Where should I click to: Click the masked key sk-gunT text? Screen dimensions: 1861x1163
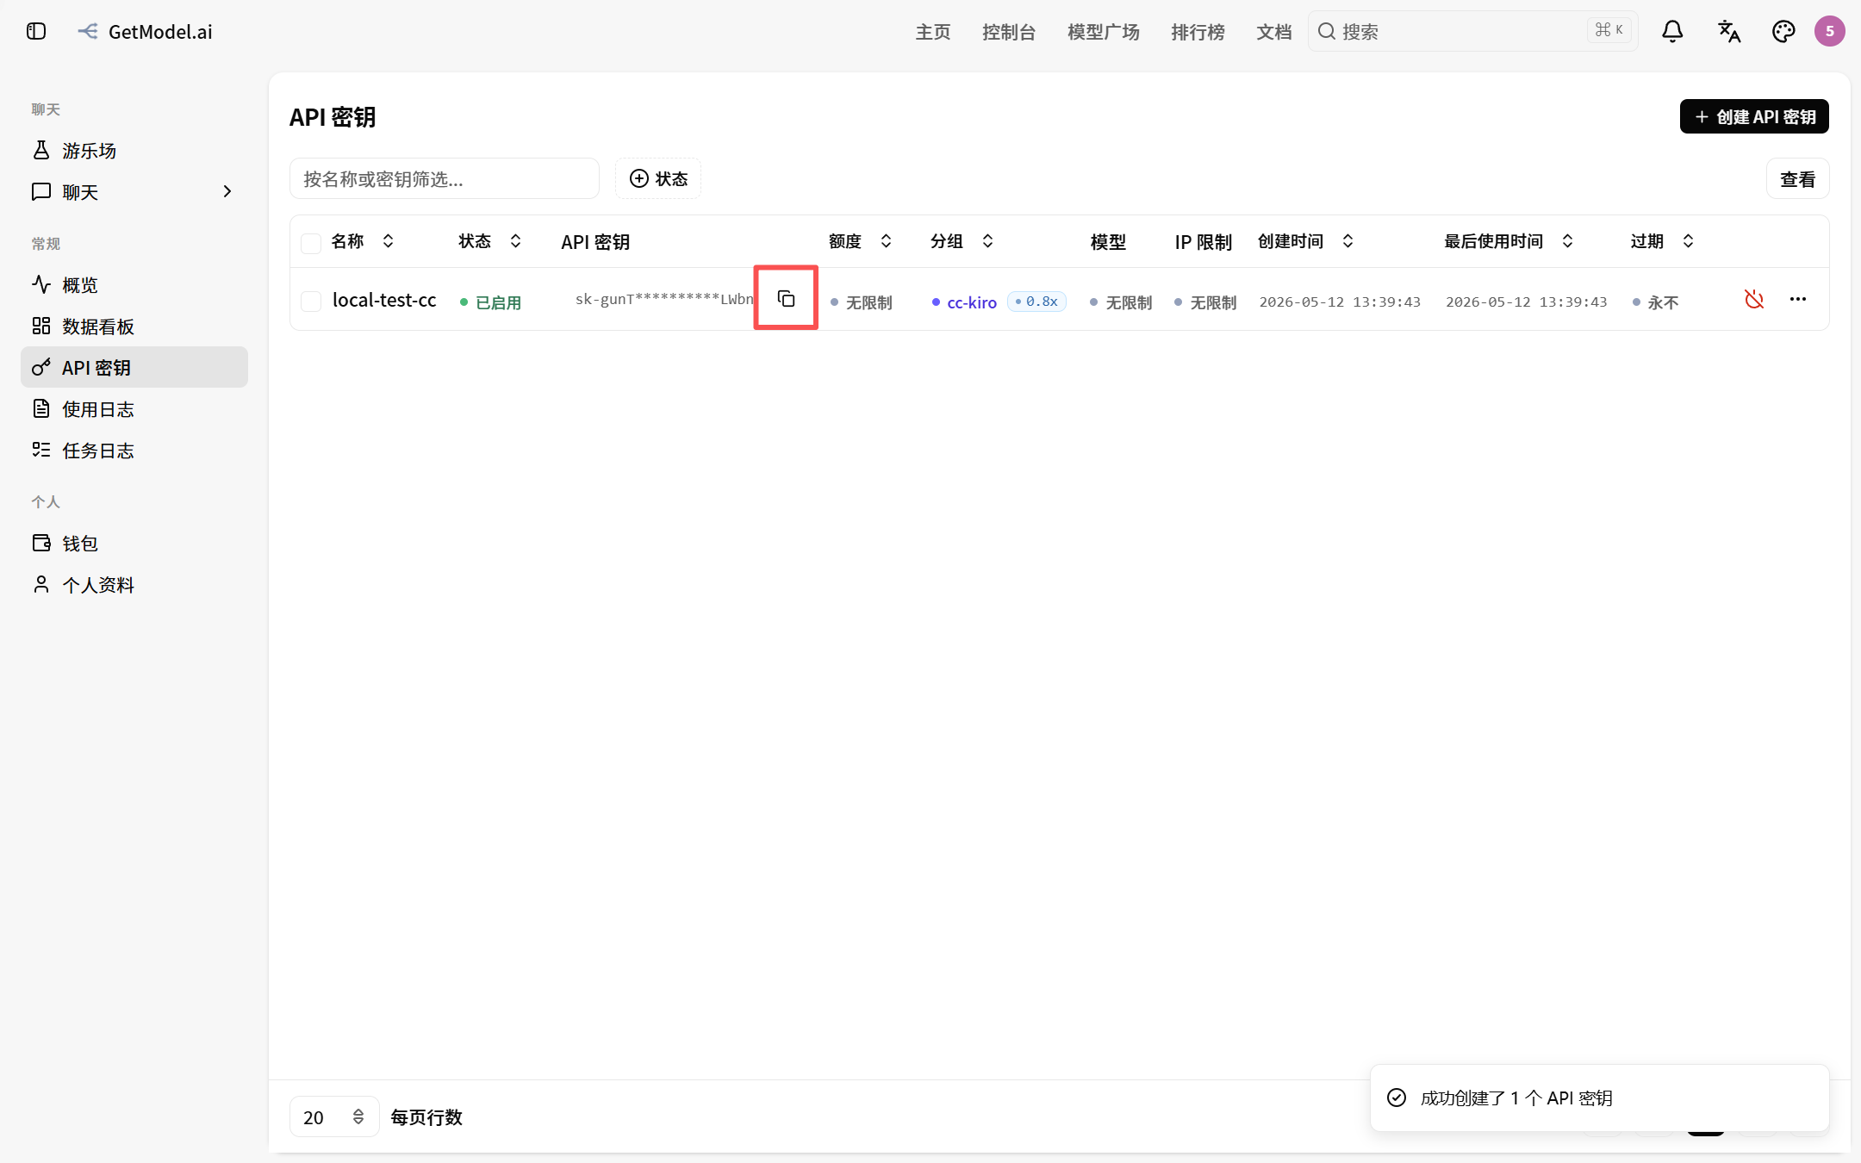click(x=664, y=299)
